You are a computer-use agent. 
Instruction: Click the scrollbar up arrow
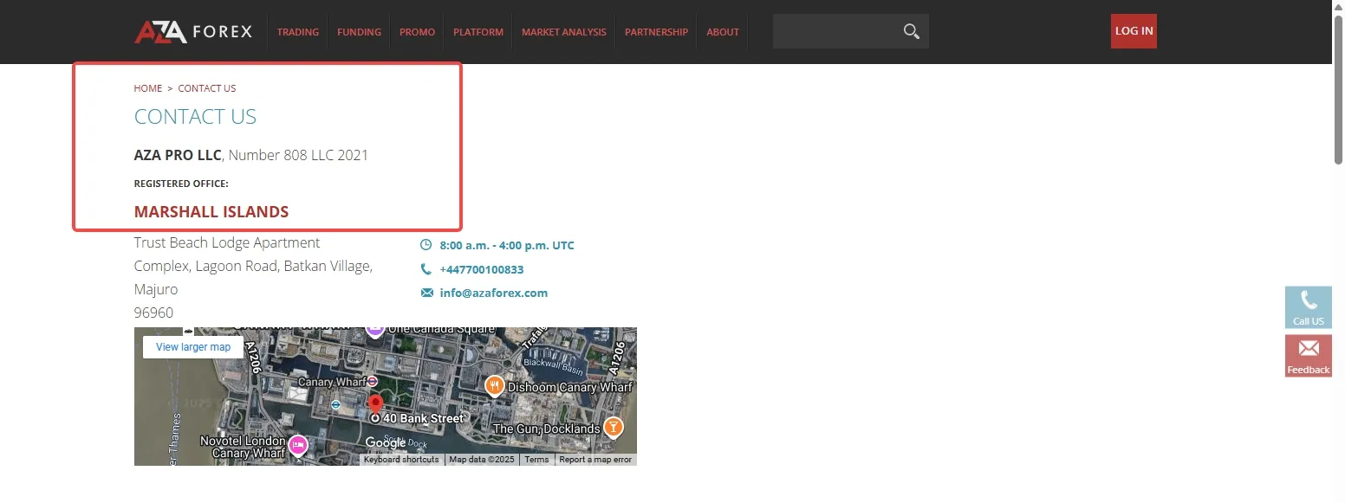pyautogui.click(x=1339, y=5)
